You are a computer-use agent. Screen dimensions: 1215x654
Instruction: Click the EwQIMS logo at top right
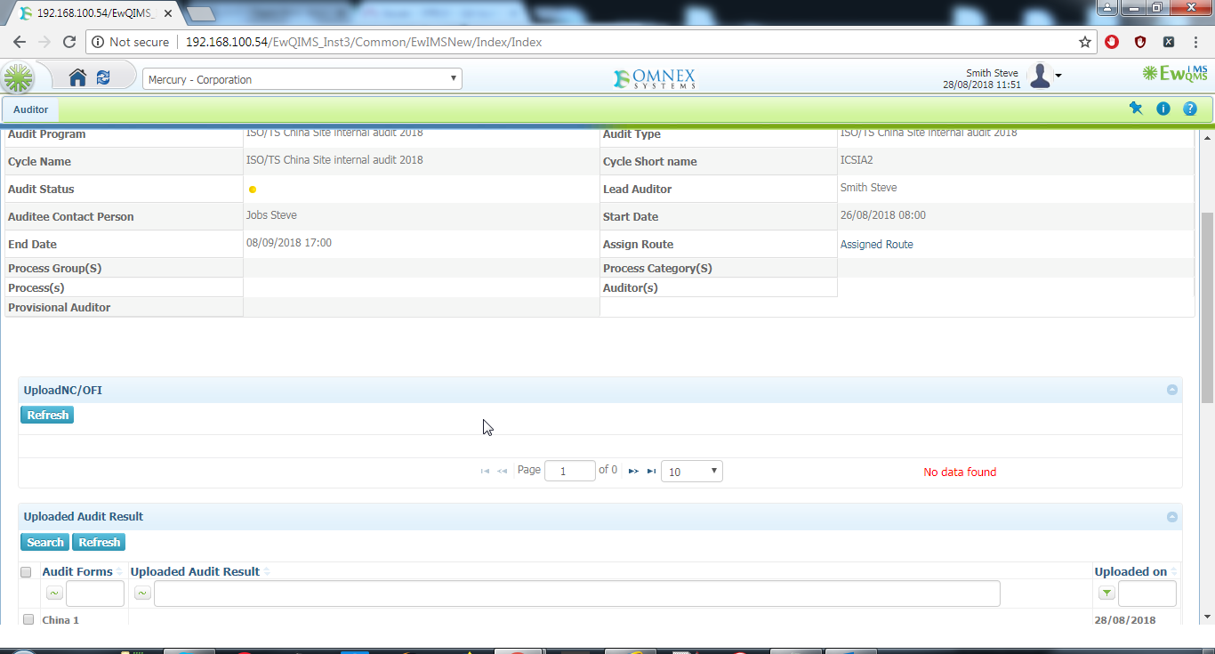[x=1176, y=74]
